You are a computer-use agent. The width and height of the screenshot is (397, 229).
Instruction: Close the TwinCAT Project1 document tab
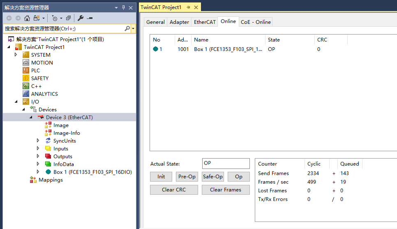coord(196,7)
